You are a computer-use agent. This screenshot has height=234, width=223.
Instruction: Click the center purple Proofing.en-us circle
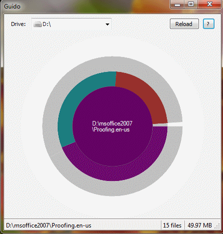pos(112,126)
